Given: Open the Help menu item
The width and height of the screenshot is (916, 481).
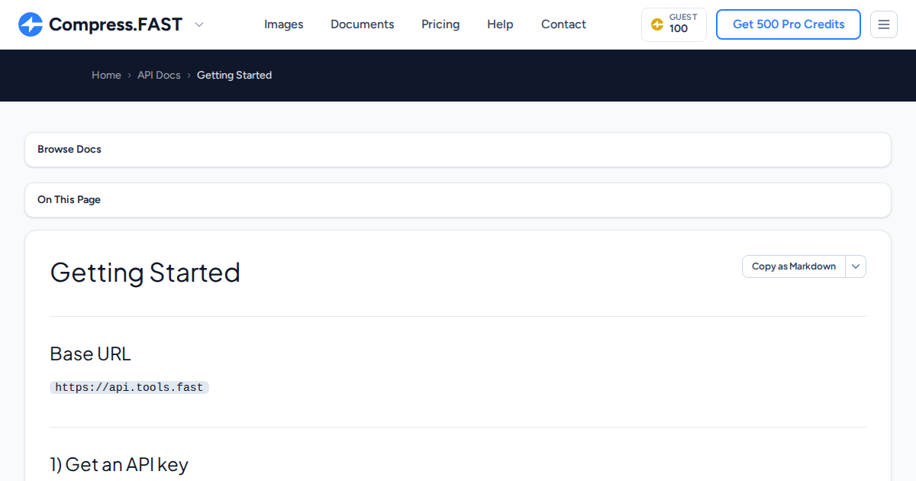Looking at the screenshot, I should [500, 24].
